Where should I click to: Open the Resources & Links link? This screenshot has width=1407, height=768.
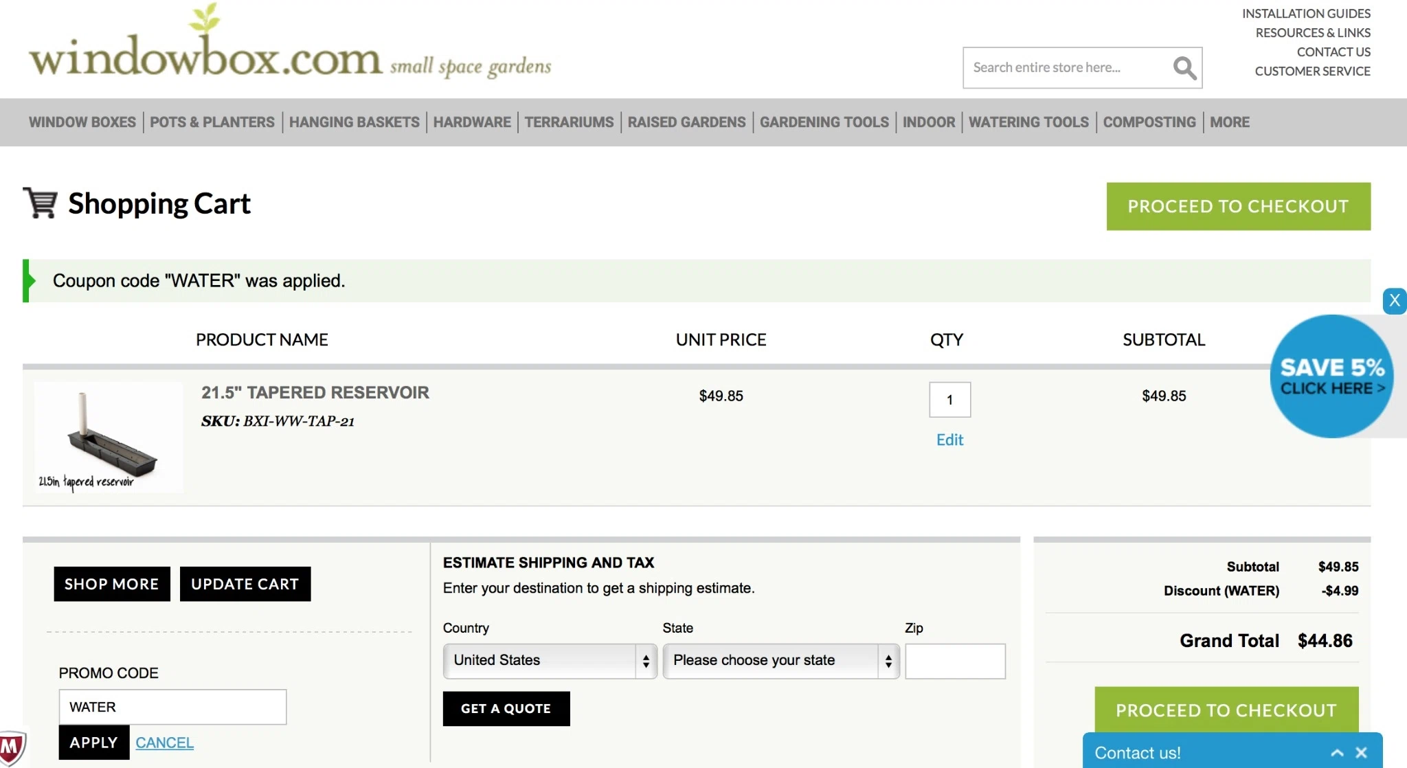pyautogui.click(x=1313, y=33)
